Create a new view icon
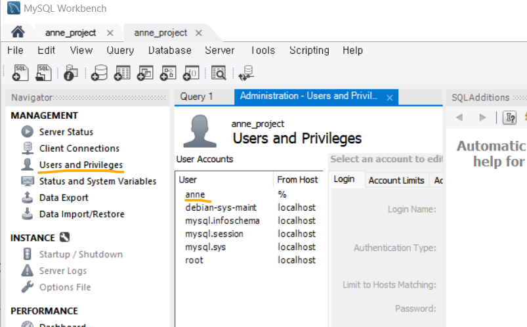Viewport: 527px width, 327px height. tap(145, 73)
